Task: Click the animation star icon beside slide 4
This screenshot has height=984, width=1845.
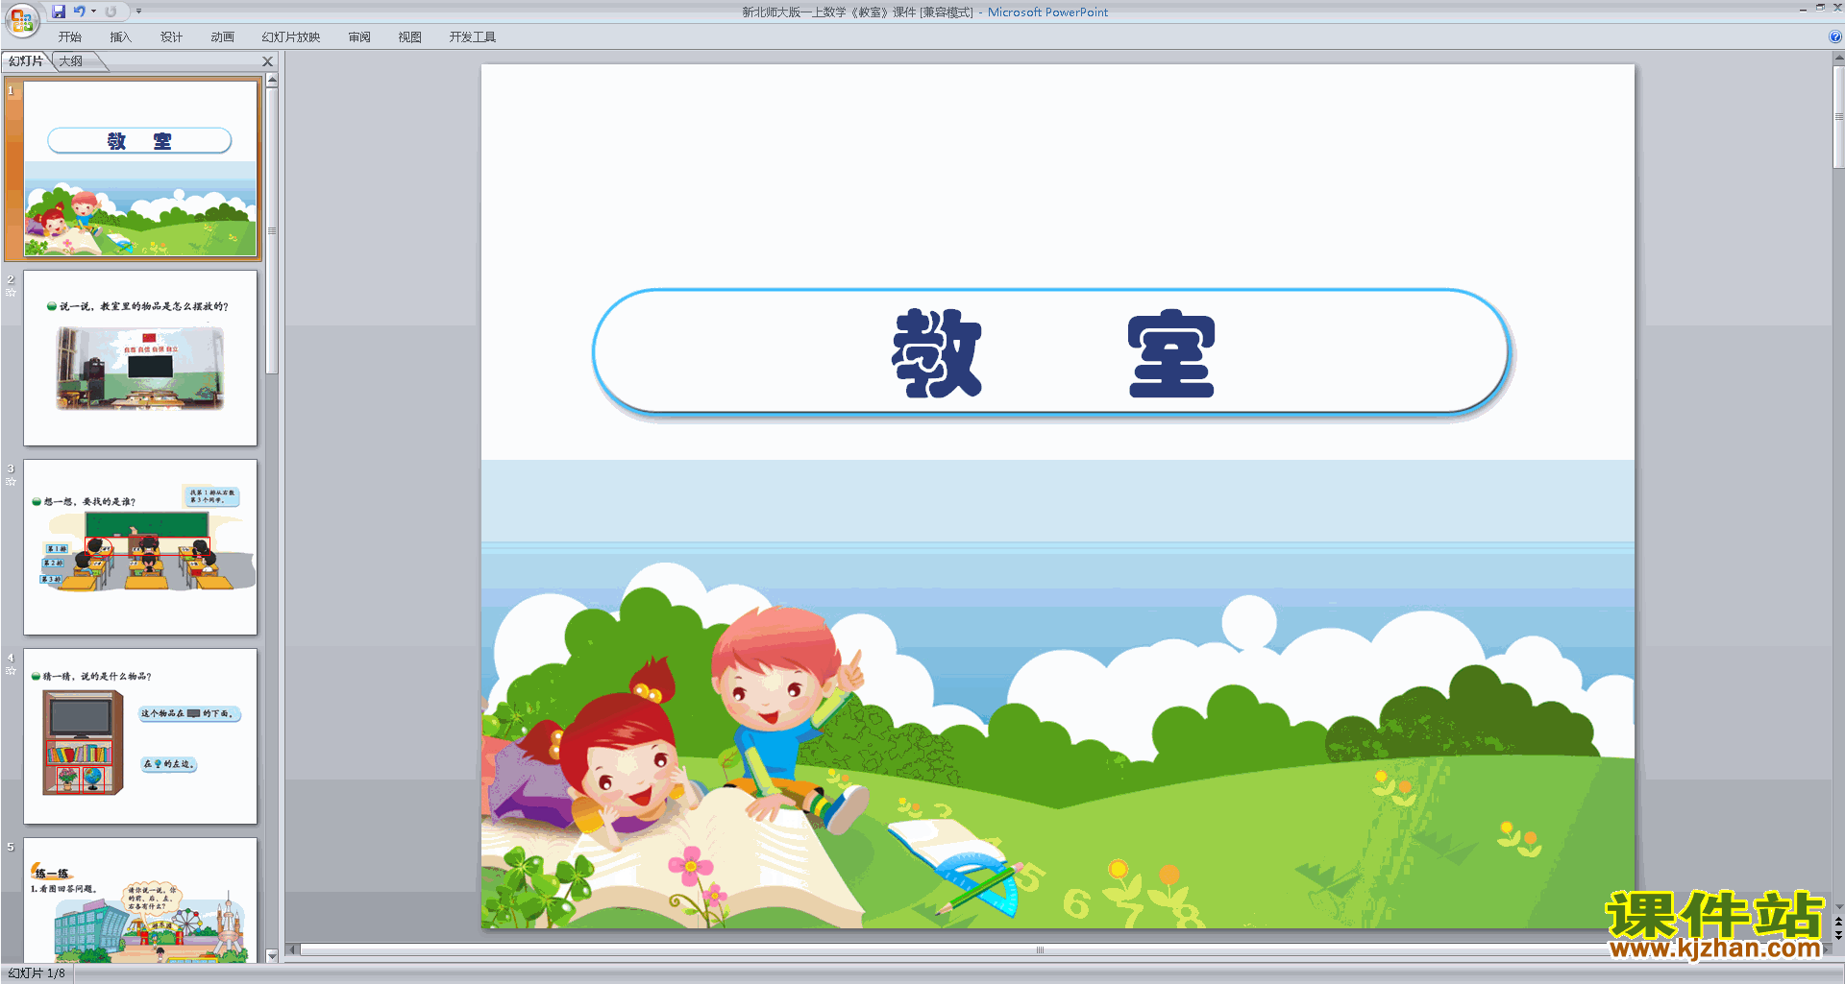Action: (x=11, y=670)
